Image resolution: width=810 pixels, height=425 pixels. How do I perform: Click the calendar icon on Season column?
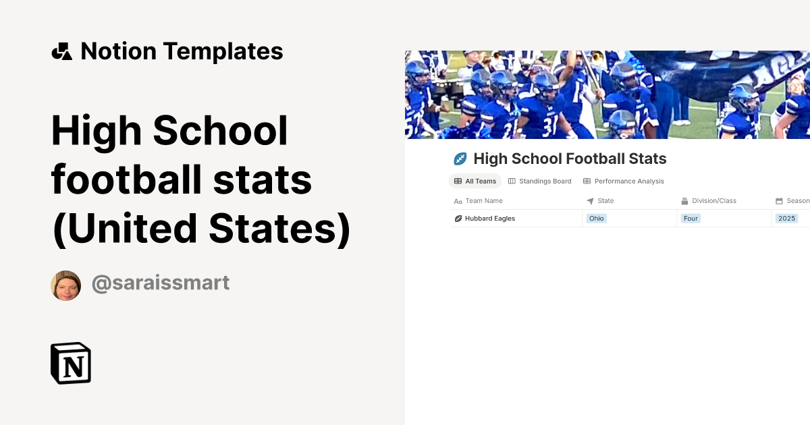tap(778, 200)
